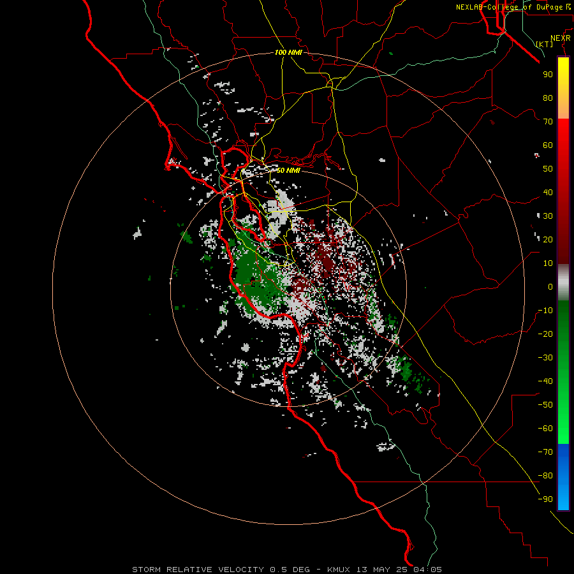Screen dimensions: 574x574
Task: Select the -40 value on velocity scale
Action: pyautogui.click(x=545, y=381)
